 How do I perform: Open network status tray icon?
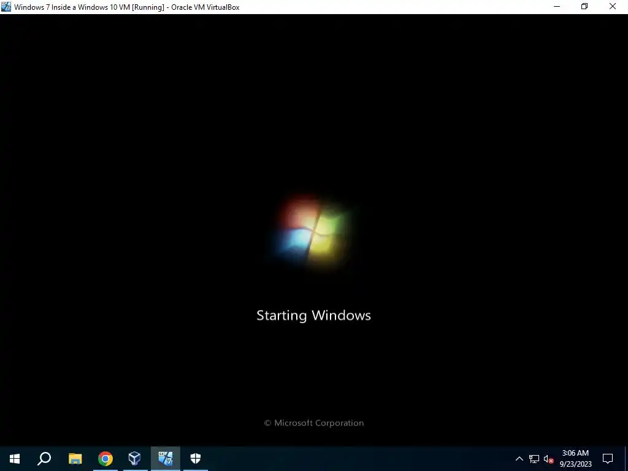(534, 459)
